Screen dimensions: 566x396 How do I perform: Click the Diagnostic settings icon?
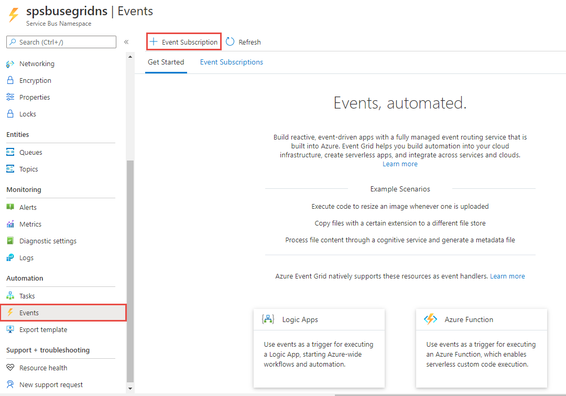pos(10,241)
